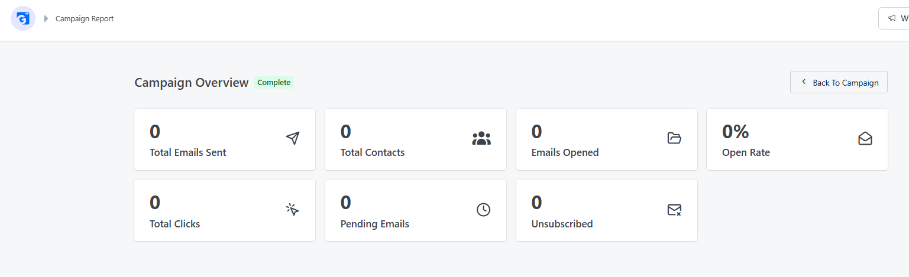
Task: Click the clock icon on Pending Emails
Action: (x=483, y=210)
